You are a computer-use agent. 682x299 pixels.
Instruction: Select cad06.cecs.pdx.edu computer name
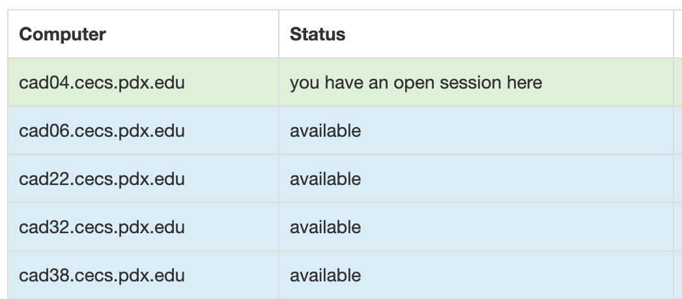tap(102, 131)
